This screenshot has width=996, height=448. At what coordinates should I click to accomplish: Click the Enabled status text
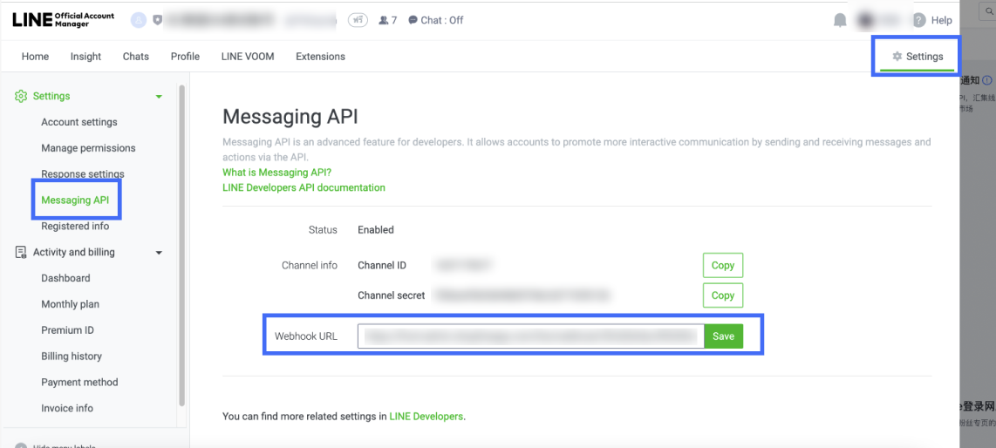tap(376, 230)
